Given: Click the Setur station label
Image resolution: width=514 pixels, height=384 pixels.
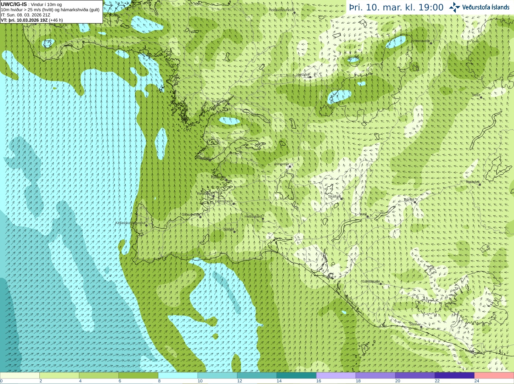Looking at the screenshot, I should tap(476, 95).
